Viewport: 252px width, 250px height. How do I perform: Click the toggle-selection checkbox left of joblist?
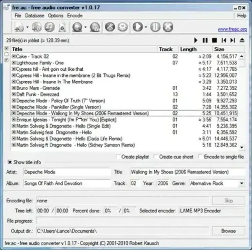coord(7,60)
